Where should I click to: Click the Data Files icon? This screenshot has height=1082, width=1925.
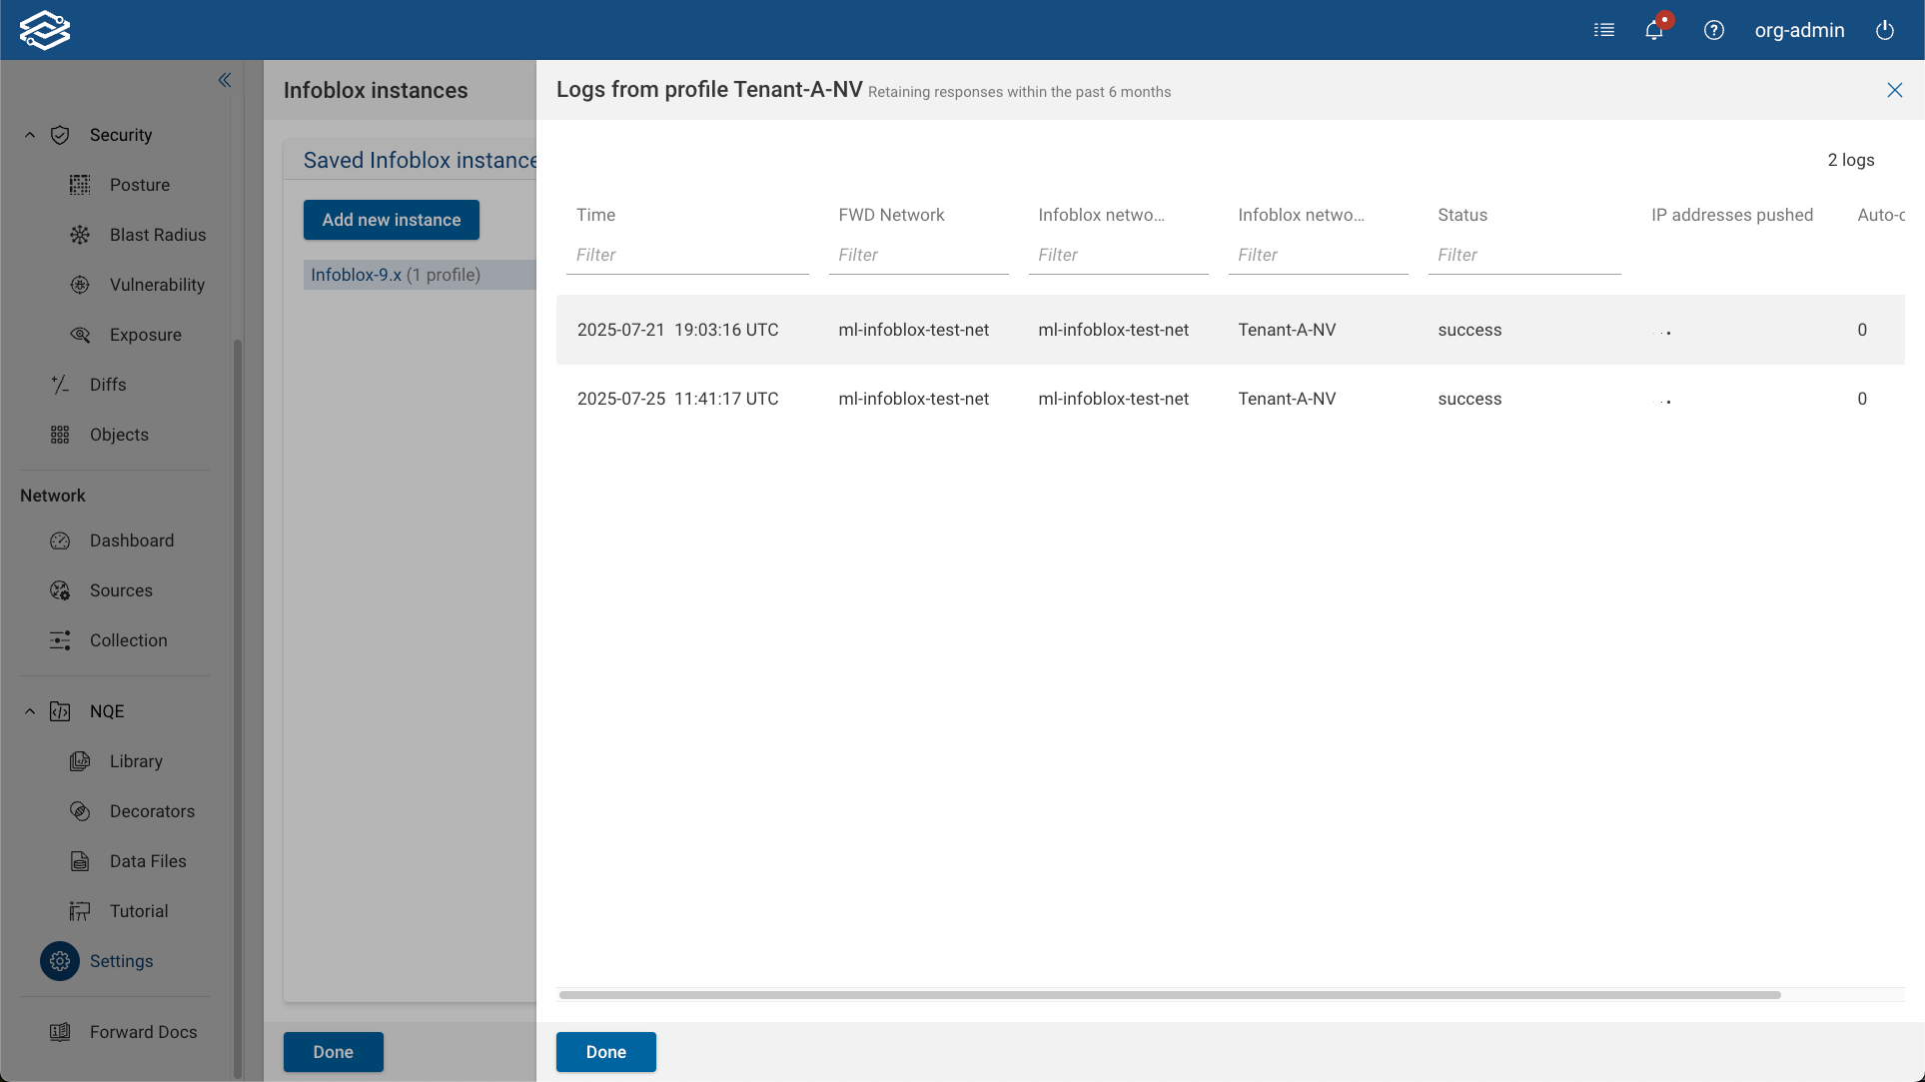80,861
